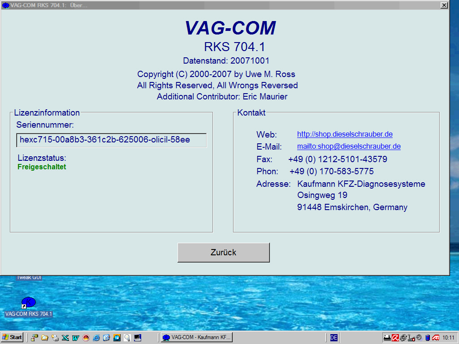Viewport: 459px width, 344px height.
Task: Click the phone number +49 (0) 170-583-5775
Action: point(332,171)
